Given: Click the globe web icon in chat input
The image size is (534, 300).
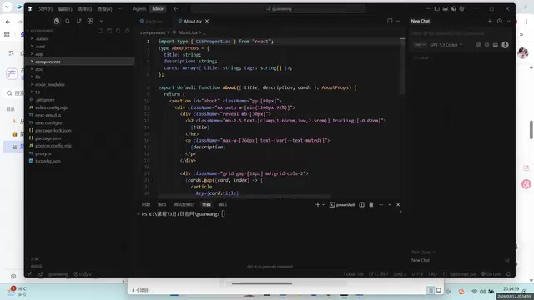Looking at the screenshot, I should (486, 44).
